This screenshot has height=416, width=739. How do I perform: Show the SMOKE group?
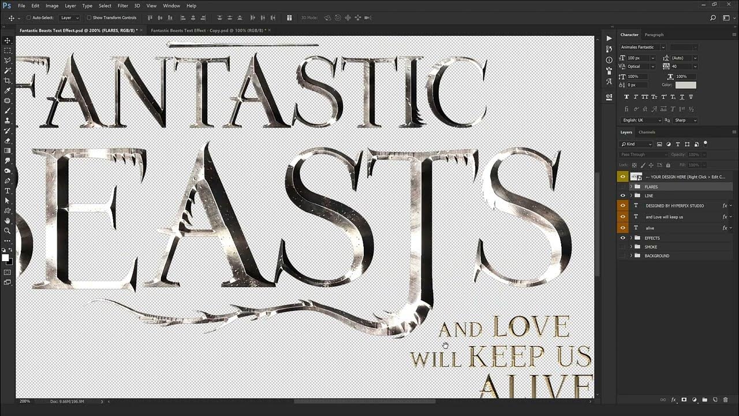point(622,247)
